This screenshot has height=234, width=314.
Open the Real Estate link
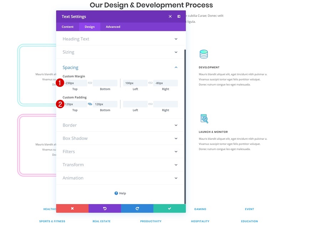(101, 222)
